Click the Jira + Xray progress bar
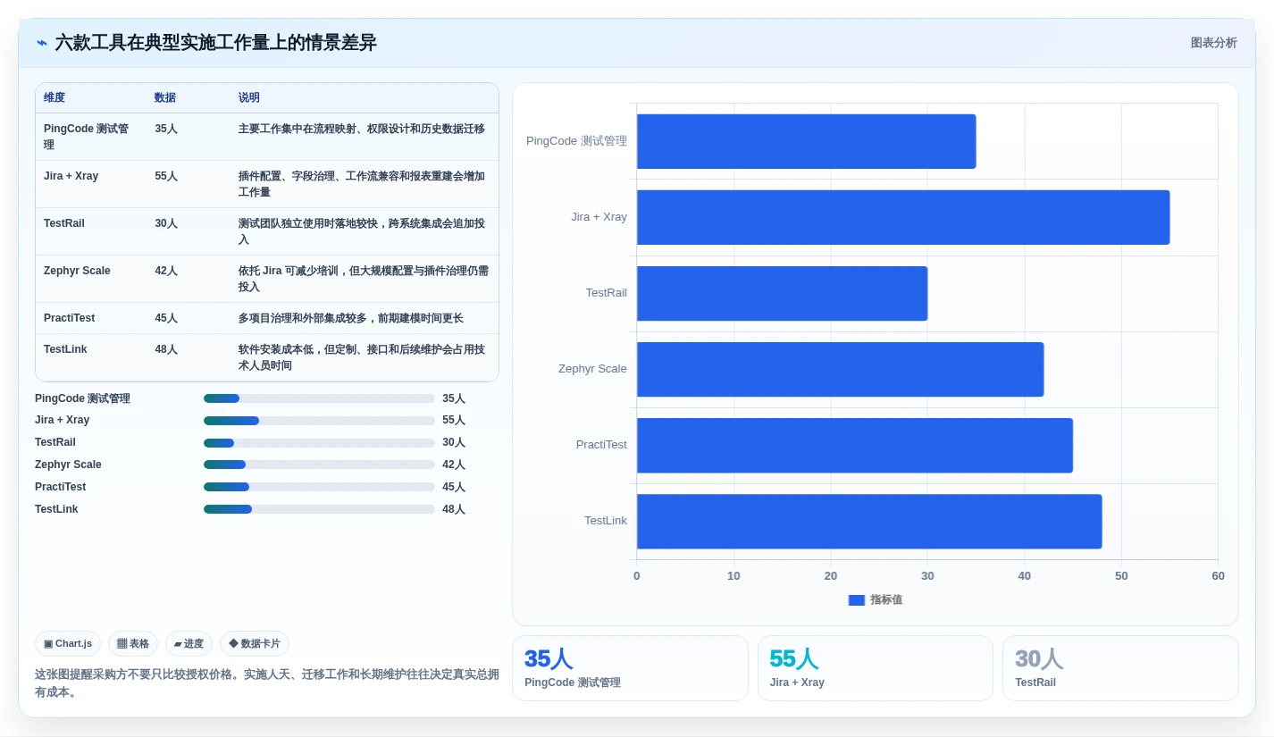Viewport: 1274px width, 737px height. pos(319,420)
